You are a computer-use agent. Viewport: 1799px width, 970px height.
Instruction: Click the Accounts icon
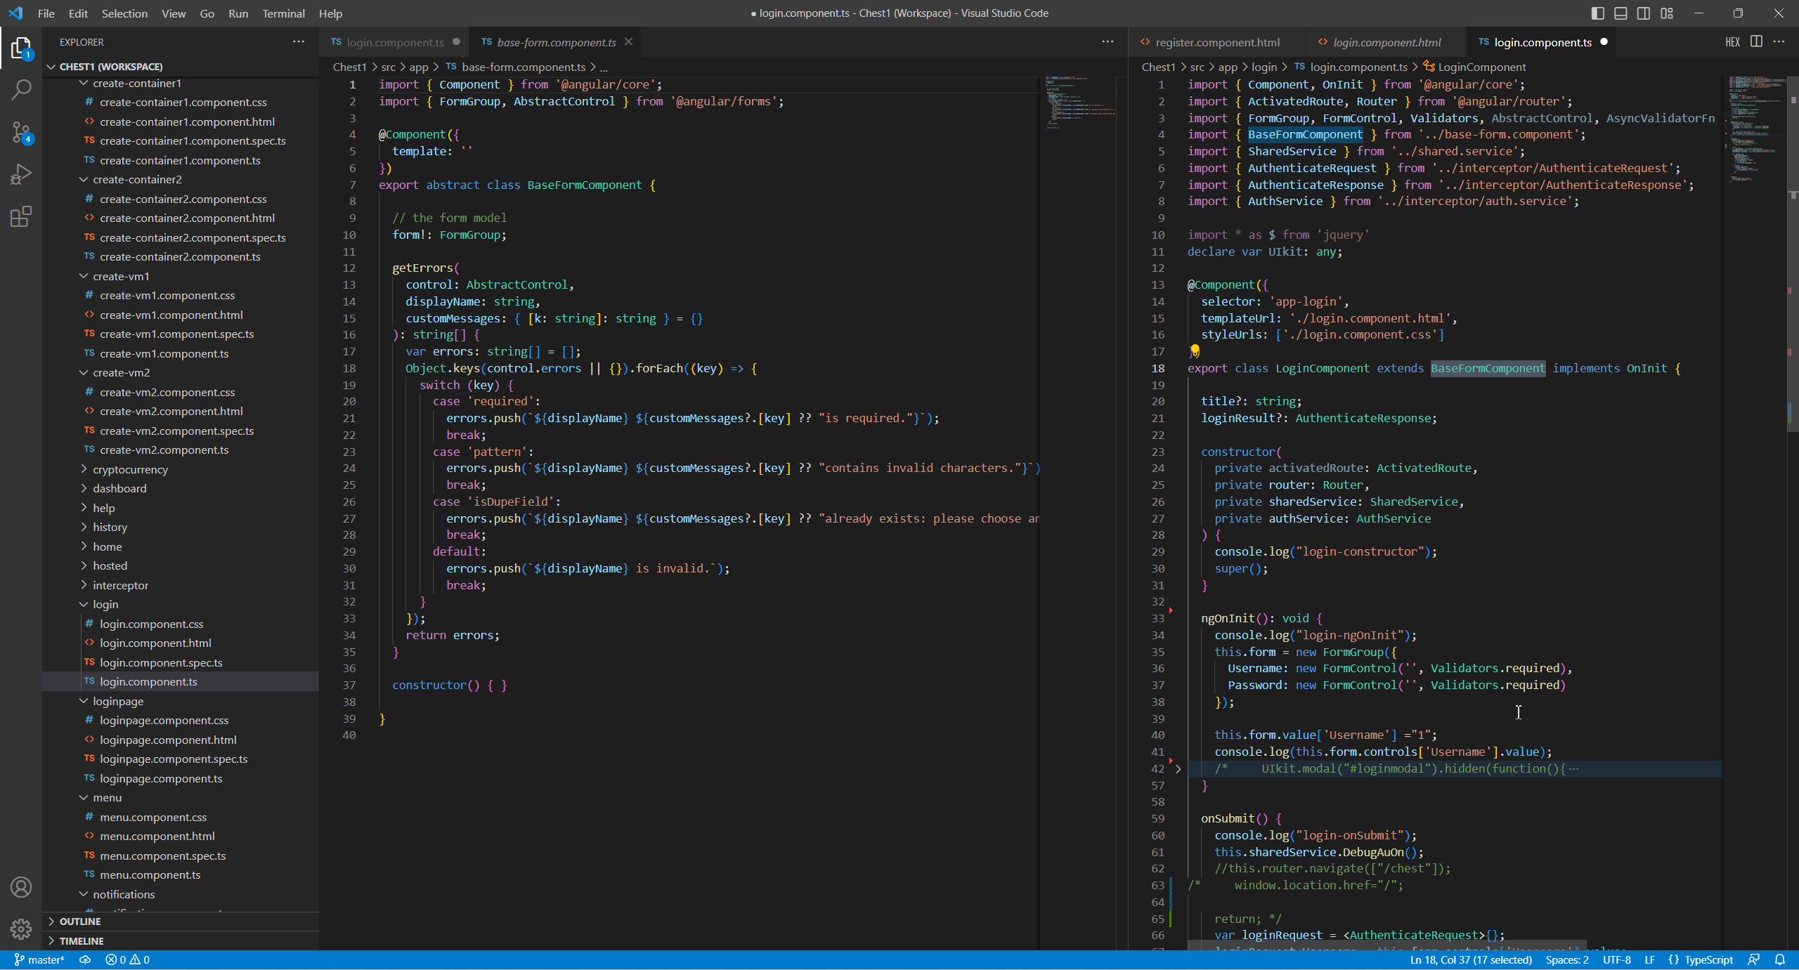pyautogui.click(x=21, y=887)
